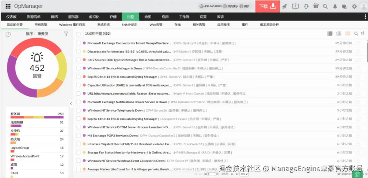
Task: Acknowledge the Novell GroupWise alarm thumbs-up
Action: point(358,43)
